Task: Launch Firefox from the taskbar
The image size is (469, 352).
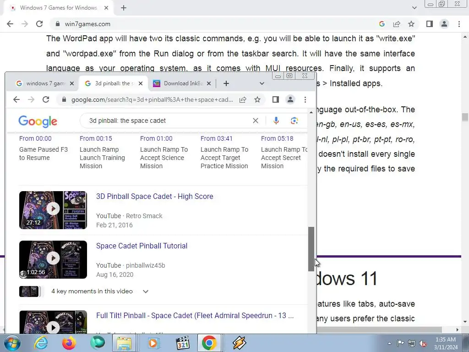Action: tap(69, 343)
